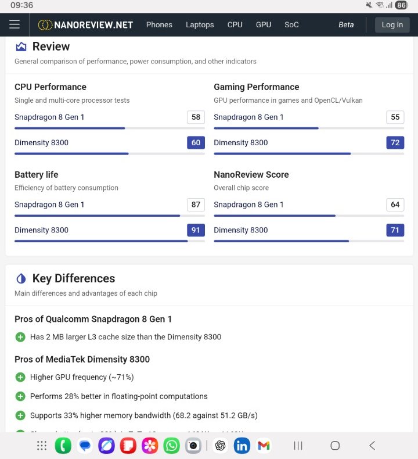This screenshot has height=459, width=418.
Task: Open the Gmail app icon
Action: tap(264, 446)
